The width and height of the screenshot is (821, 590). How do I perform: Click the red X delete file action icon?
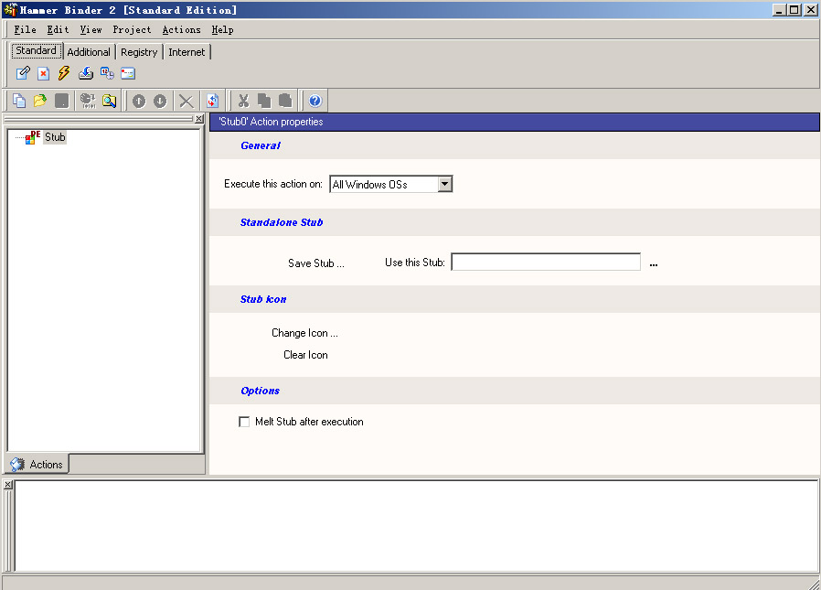pyautogui.click(x=44, y=73)
